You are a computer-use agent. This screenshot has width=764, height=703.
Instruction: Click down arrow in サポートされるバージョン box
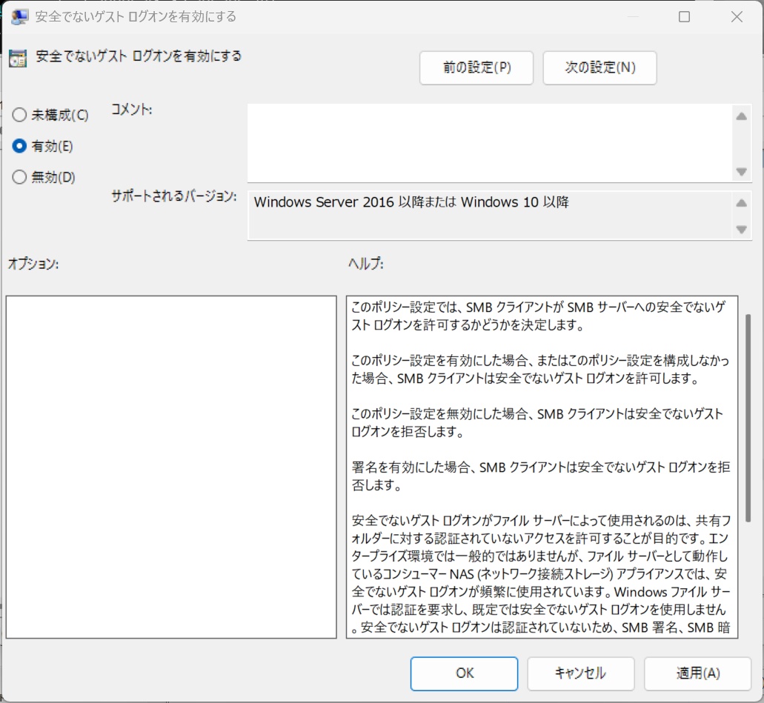click(741, 230)
